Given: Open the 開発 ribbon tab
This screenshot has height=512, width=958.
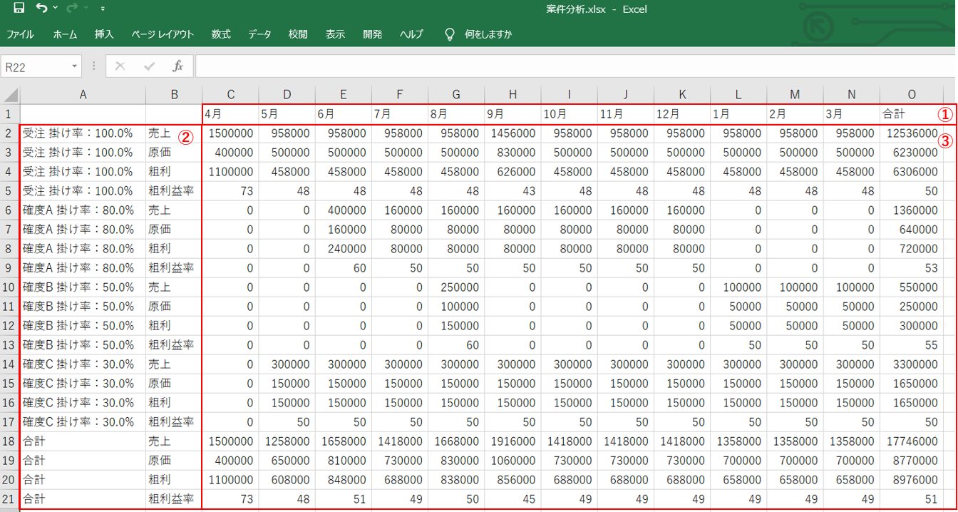Looking at the screenshot, I should [x=372, y=34].
